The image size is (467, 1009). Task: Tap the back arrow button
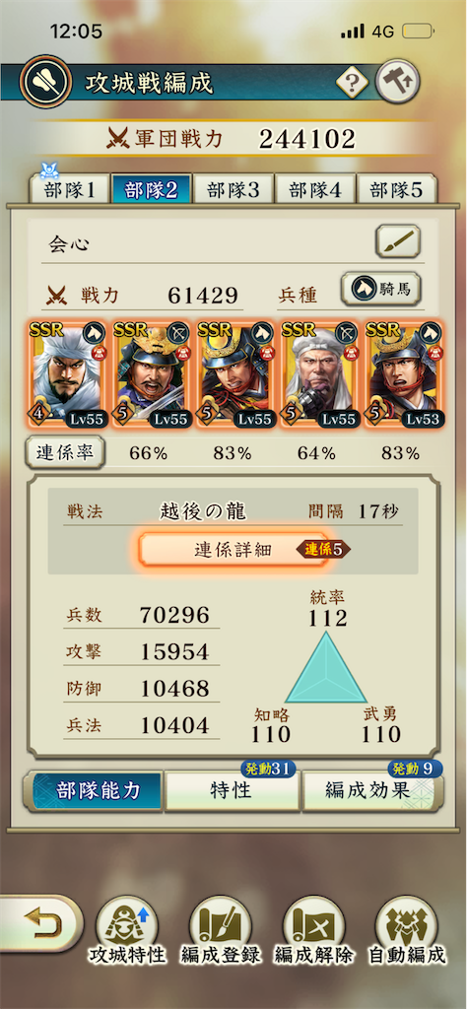39,924
